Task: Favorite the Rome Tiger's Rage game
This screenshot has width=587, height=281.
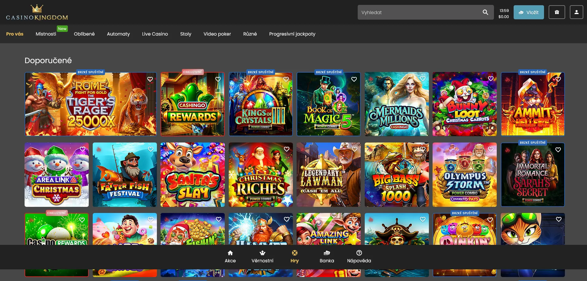Action: [x=150, y=79]
